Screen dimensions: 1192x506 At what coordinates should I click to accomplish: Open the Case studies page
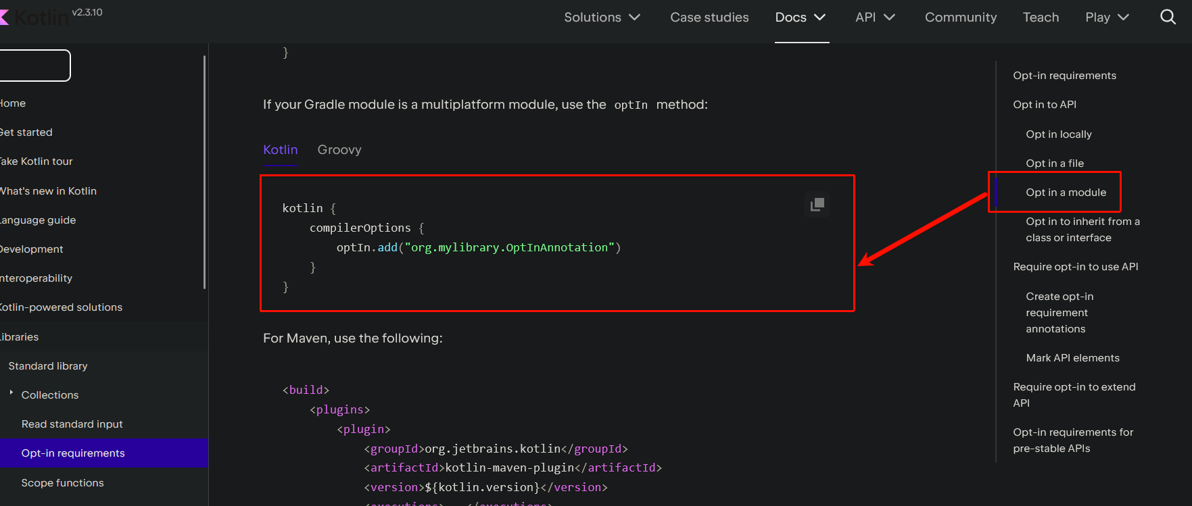709,17
